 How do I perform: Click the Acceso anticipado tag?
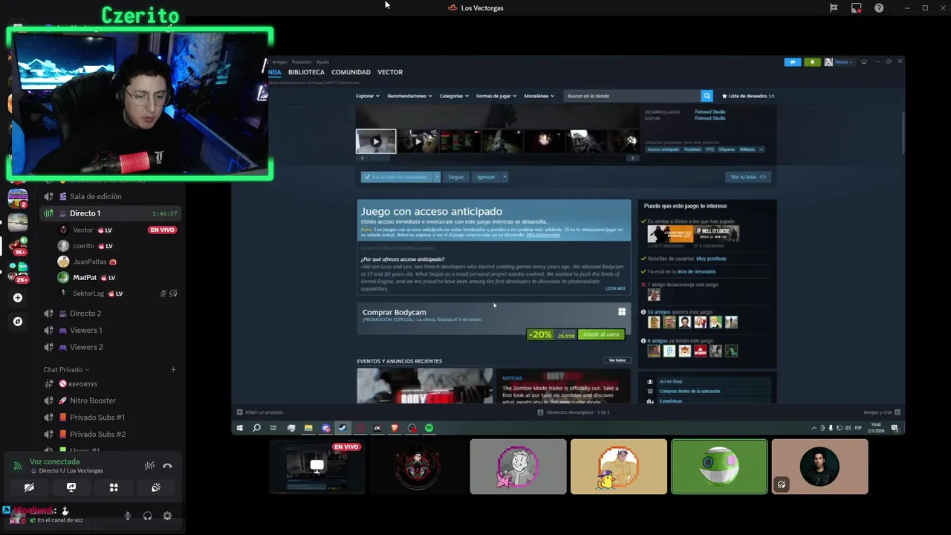click(x=663, y=149)
